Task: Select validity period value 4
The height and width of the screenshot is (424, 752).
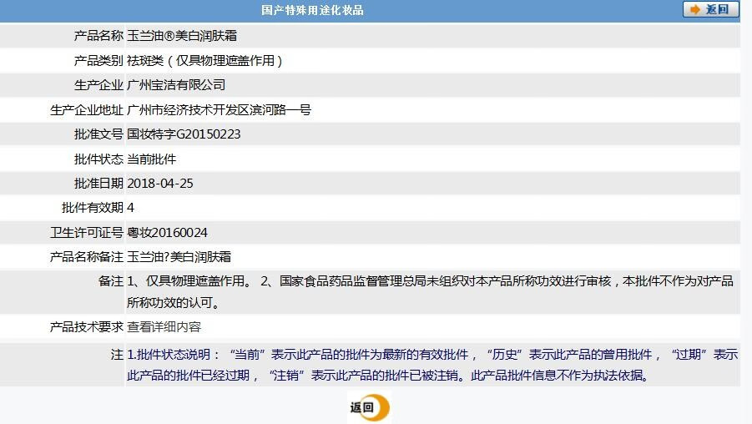Action: point(130,208)
